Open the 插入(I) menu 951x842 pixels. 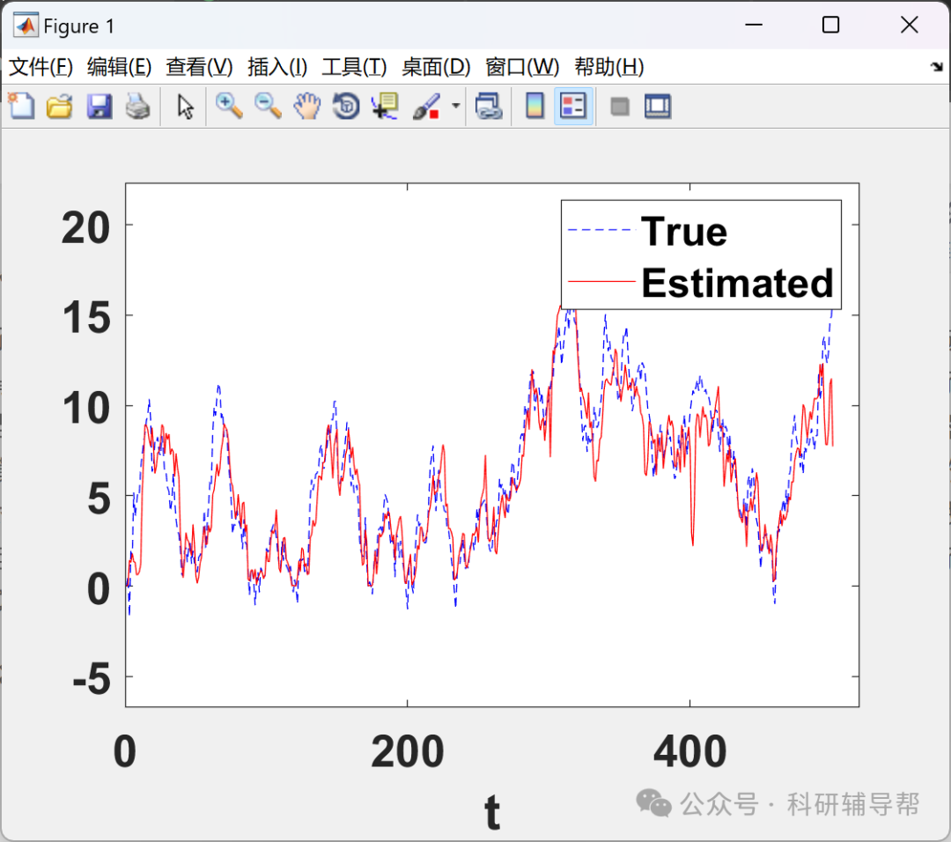tap(277, 67)
